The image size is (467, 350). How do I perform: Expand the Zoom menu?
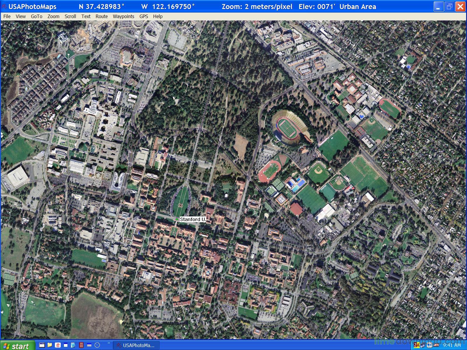[53, 16]
